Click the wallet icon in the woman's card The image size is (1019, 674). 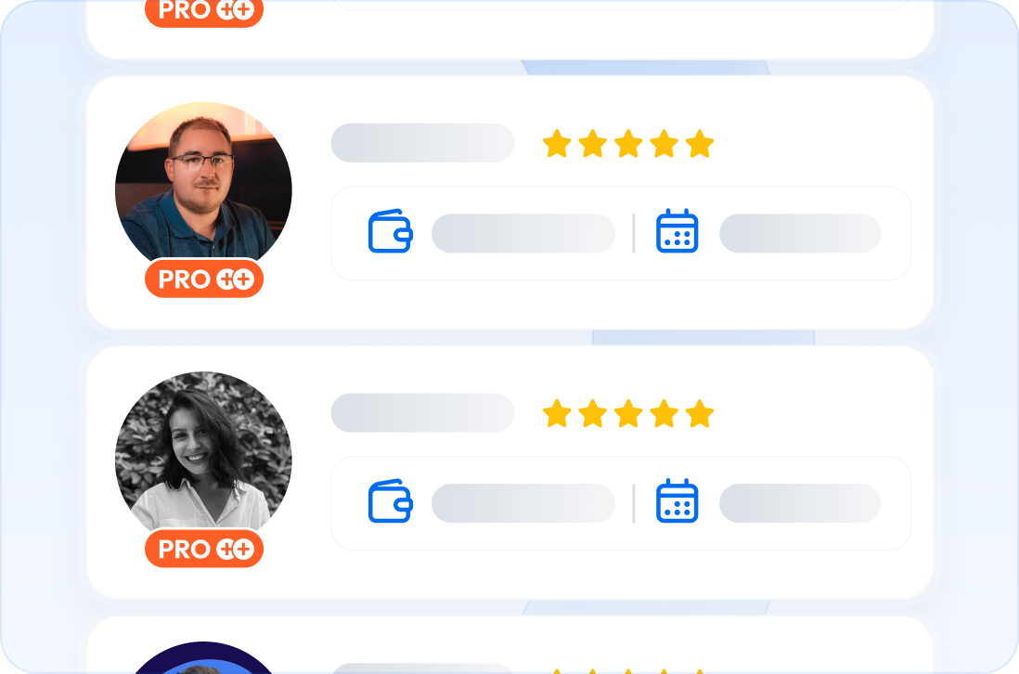point(391,501)
